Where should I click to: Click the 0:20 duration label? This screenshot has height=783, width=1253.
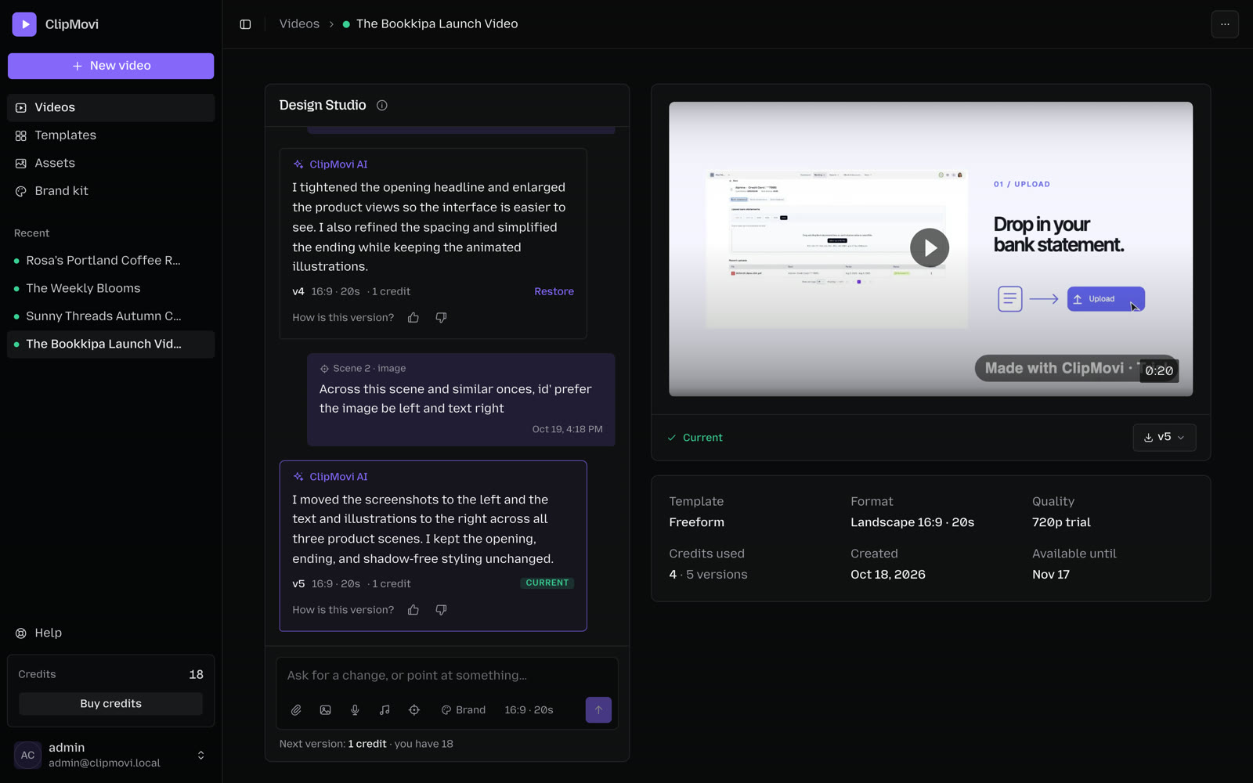pos(1159,371)
